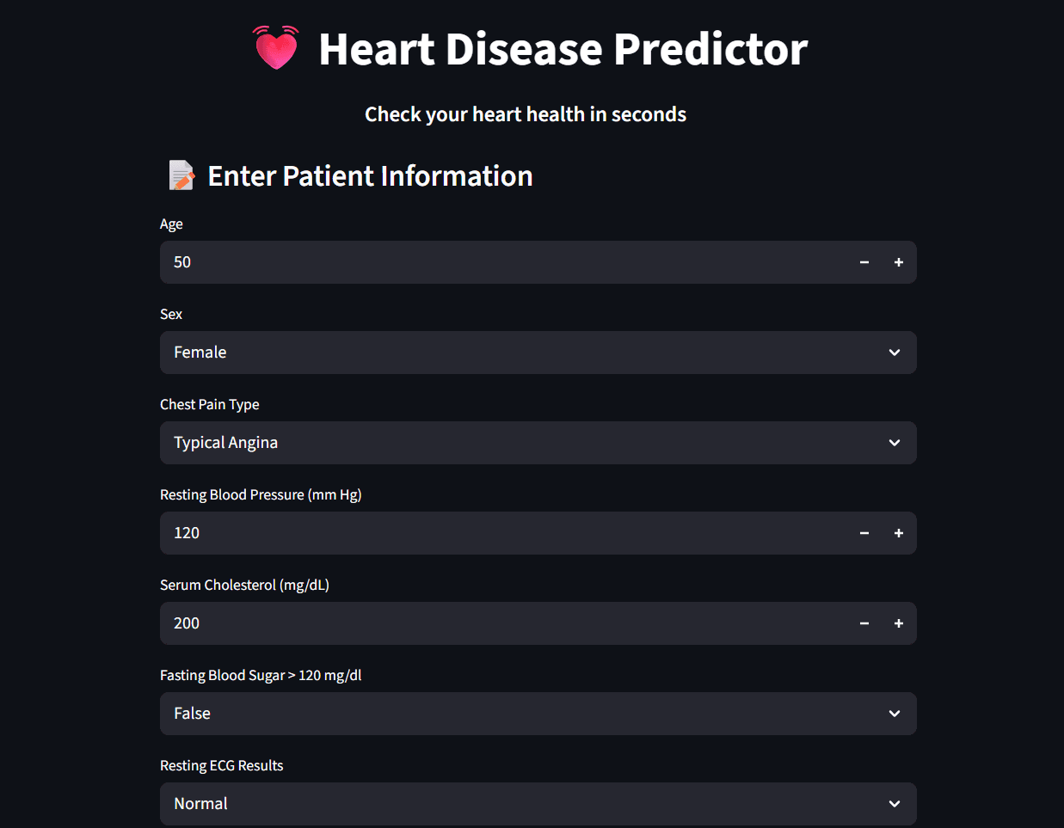Increase Serum Cholesterol using plus stepper
This screenshot has height=828, width=1064.
898,623
